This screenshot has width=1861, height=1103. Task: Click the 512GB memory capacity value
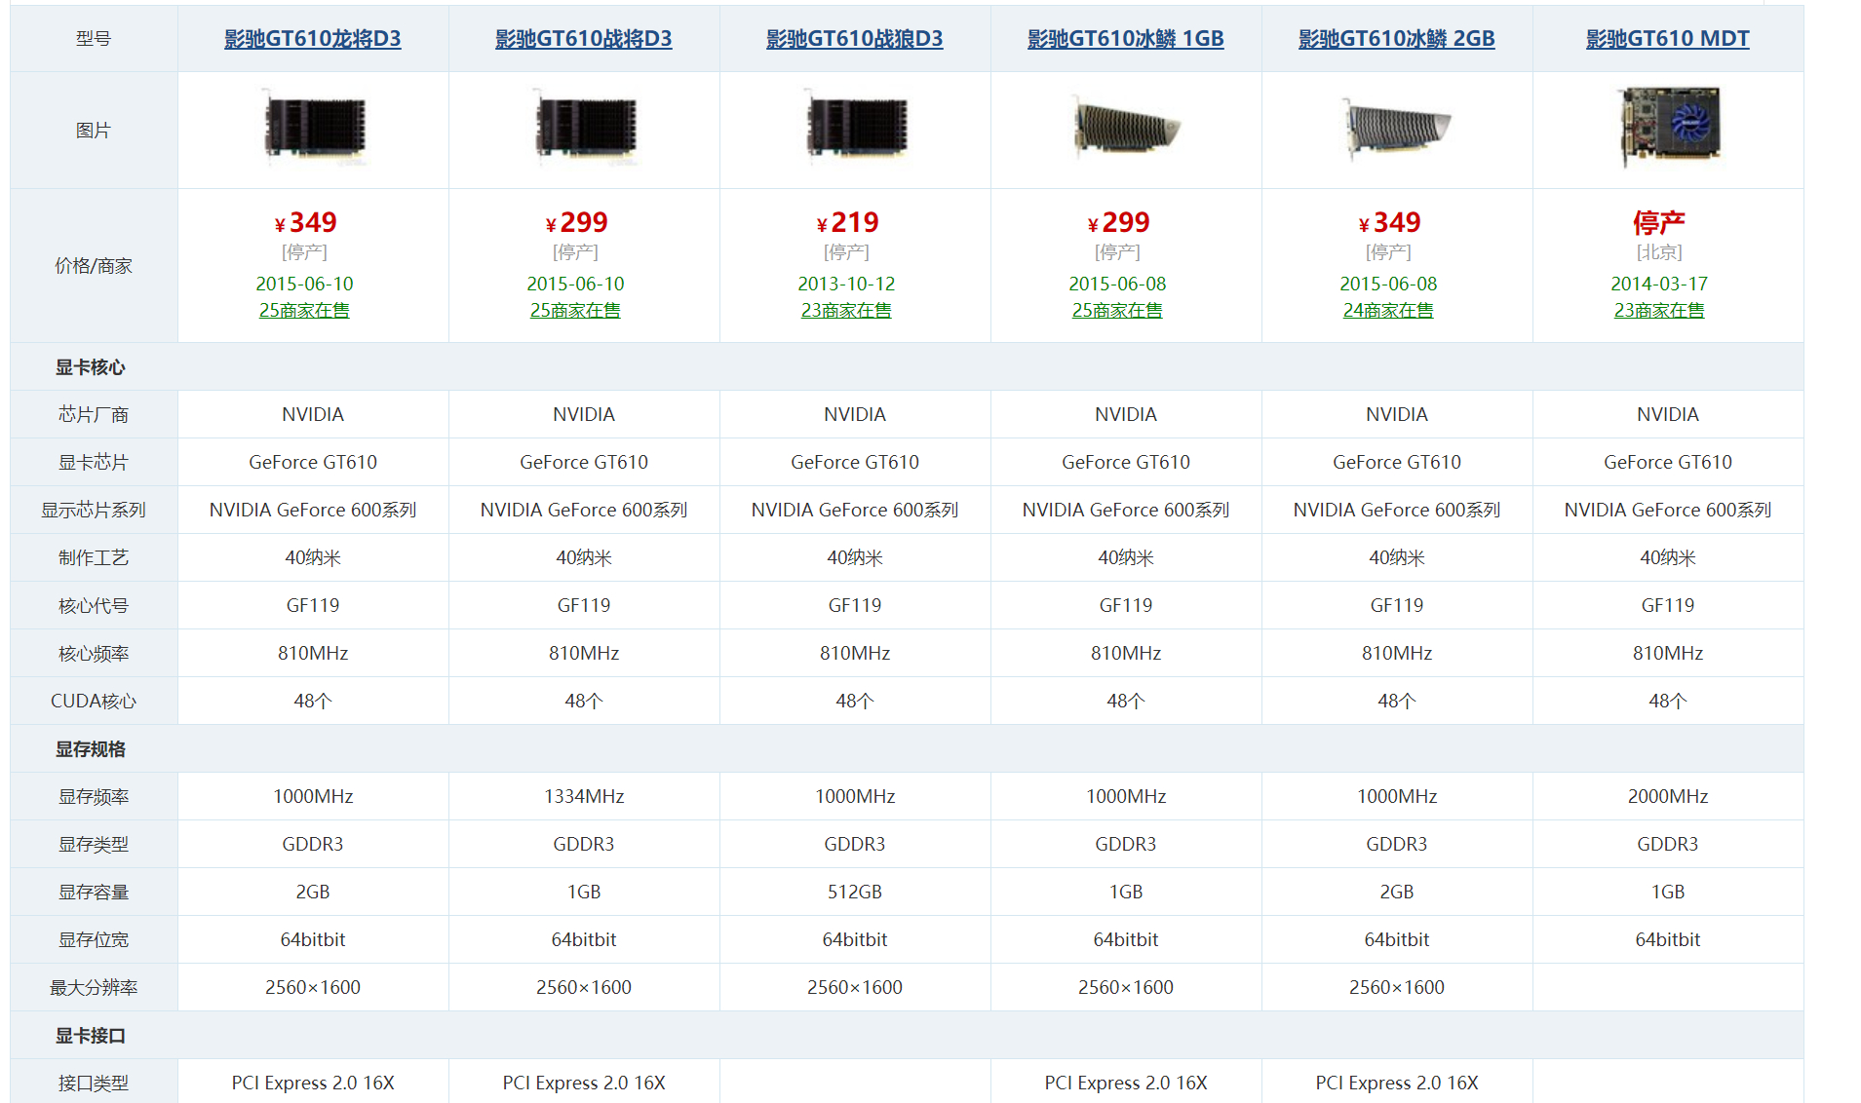click(x=855, y=892)
